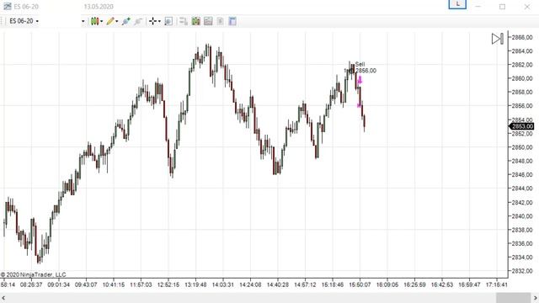
Task: Jump to latest bar arrow icon
Action: click(x=498, y=39)
